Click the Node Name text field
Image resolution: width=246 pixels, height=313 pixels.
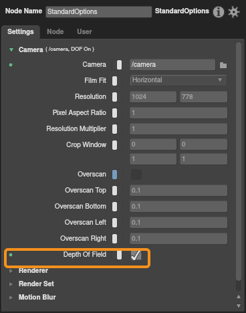click(x=99, y=11)
